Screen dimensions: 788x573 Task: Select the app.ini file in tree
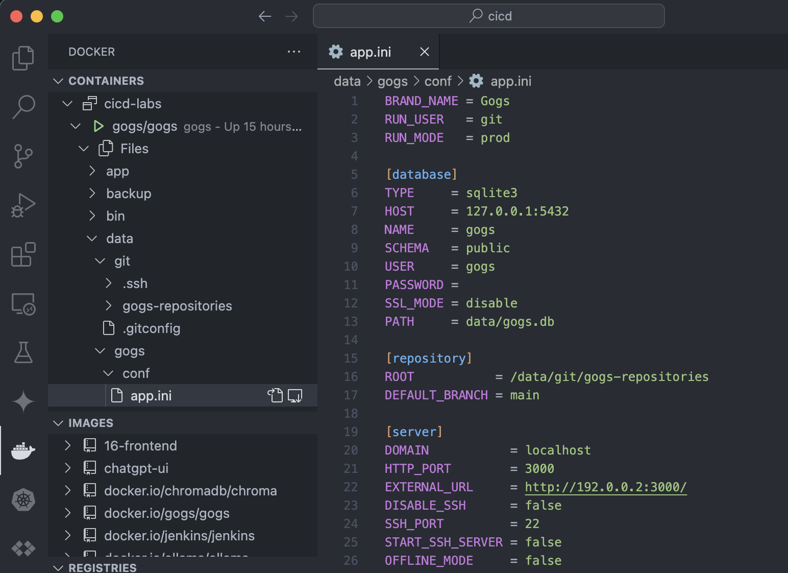tap(183, 395)
